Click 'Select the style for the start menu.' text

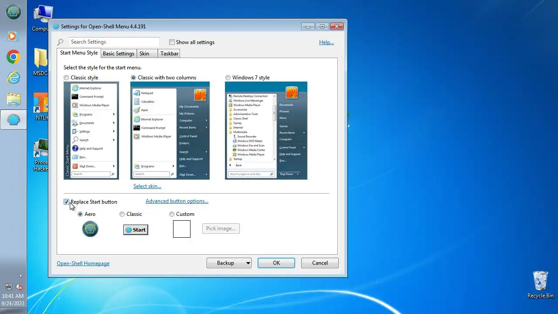click(102, 68)
